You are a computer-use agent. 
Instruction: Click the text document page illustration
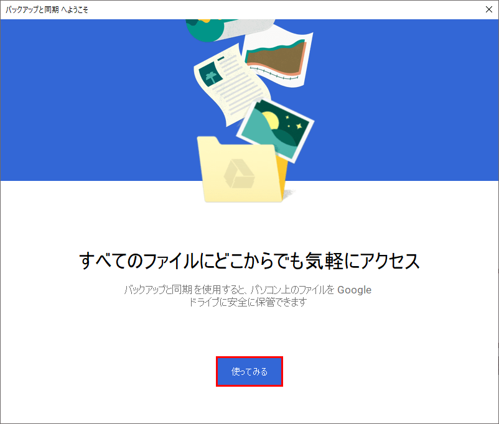232,85
